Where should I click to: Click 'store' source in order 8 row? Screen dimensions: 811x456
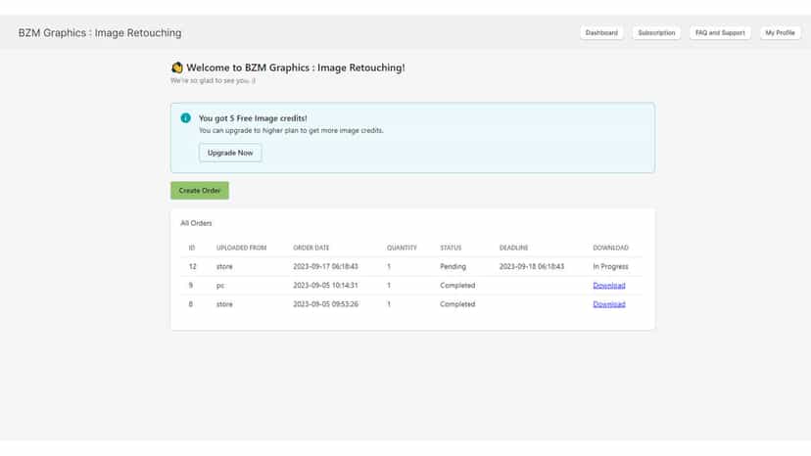click(224, 304)
